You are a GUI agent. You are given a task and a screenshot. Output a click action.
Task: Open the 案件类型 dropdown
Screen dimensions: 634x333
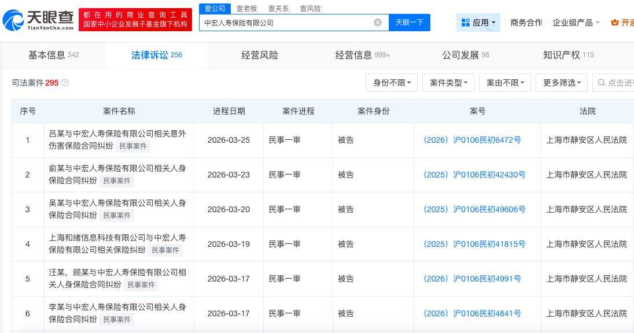(x=448, y=83)
